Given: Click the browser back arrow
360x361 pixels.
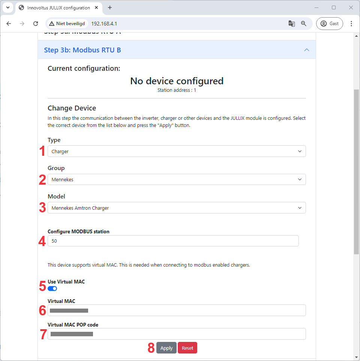Looking at the screenshot, I should pyautogui.click(x=9, y=24).
